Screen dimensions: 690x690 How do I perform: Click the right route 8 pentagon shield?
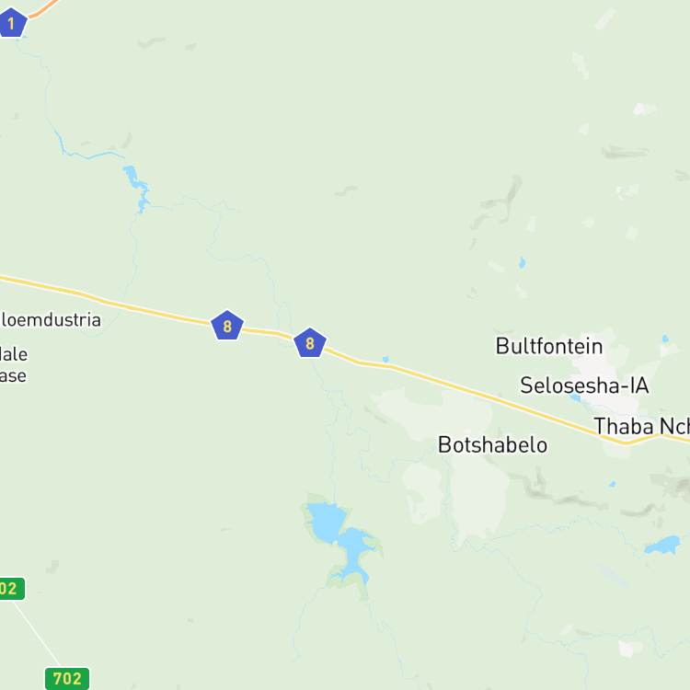[x=310, y=343]
